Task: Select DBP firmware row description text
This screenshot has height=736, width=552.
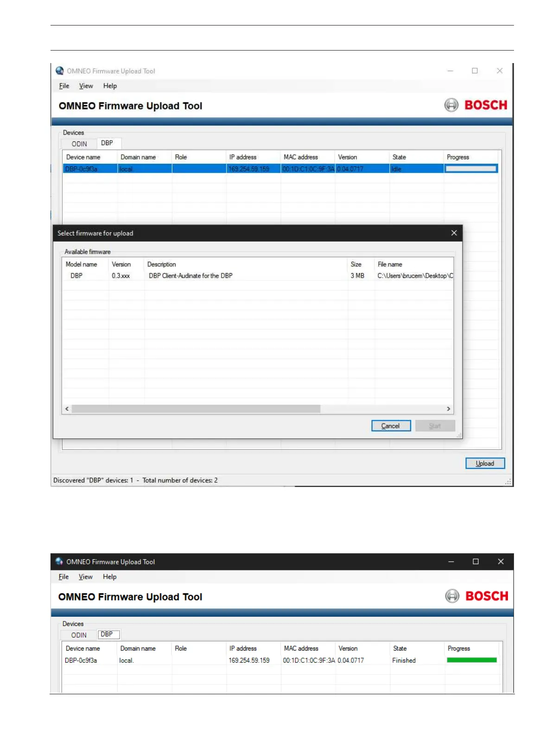Action: 190,275
